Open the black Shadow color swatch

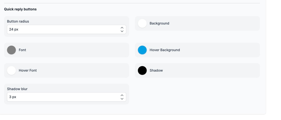[142, 71]
